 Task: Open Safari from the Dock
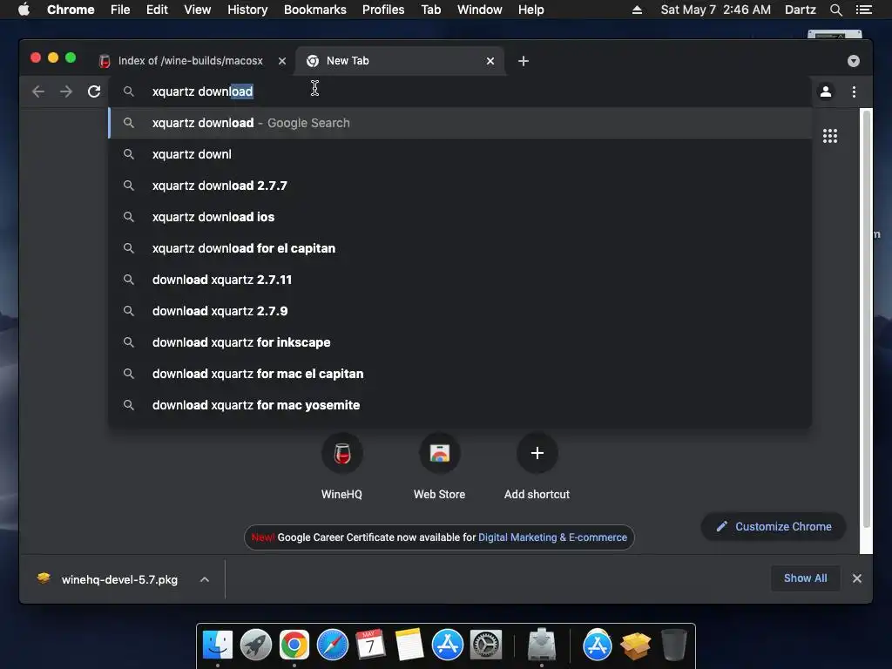[332, 645]
